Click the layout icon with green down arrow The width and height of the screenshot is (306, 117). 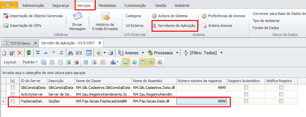pos(68,62)
